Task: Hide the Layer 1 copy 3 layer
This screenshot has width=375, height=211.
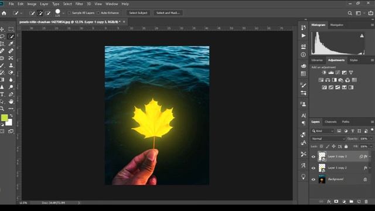Action: [313, 156]
